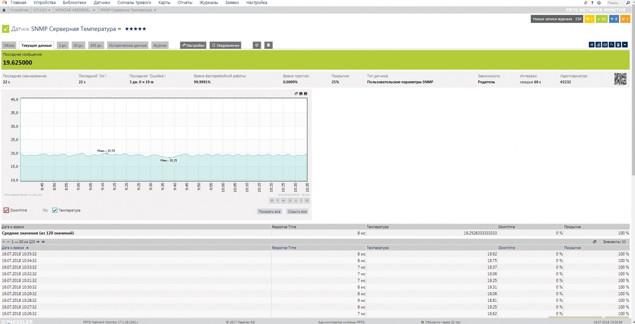Pause the sensor with the pause icon
Viewport: 635px width, 324px height.
(592, 45)
